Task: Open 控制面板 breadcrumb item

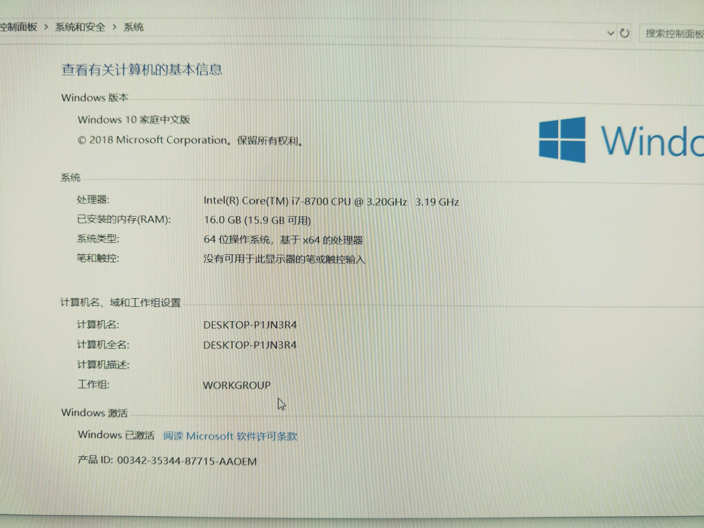Action: tap(18, 27)
